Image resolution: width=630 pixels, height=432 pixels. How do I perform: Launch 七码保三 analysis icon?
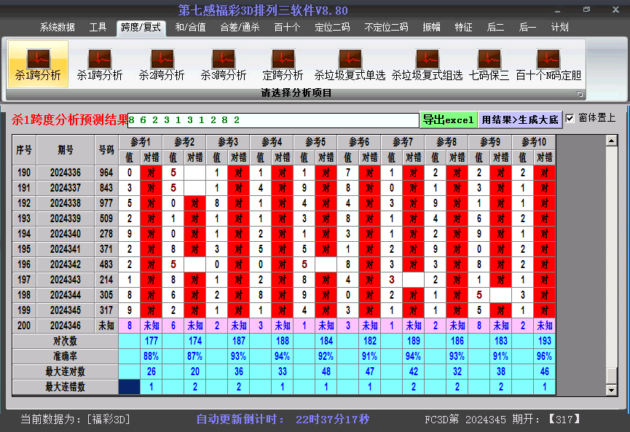tap(489, 64)
